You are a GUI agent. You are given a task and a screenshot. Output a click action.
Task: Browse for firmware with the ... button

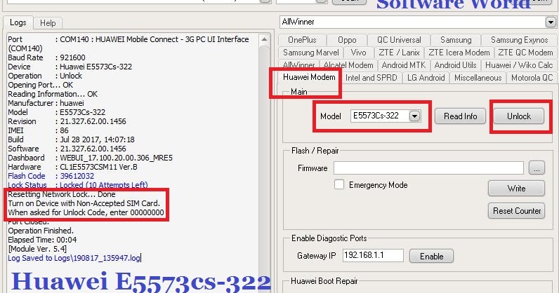click(537, 168)
